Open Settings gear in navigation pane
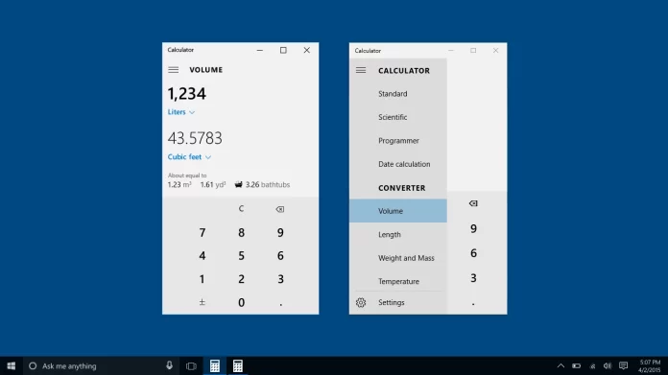This screenshot has width=668, height=375. (x=361, y=302)
